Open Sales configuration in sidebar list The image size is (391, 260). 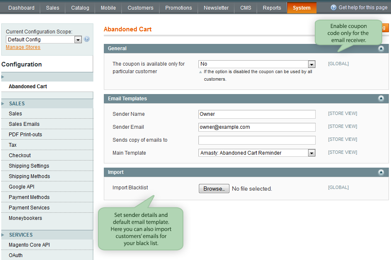click(x=47, y=114)
